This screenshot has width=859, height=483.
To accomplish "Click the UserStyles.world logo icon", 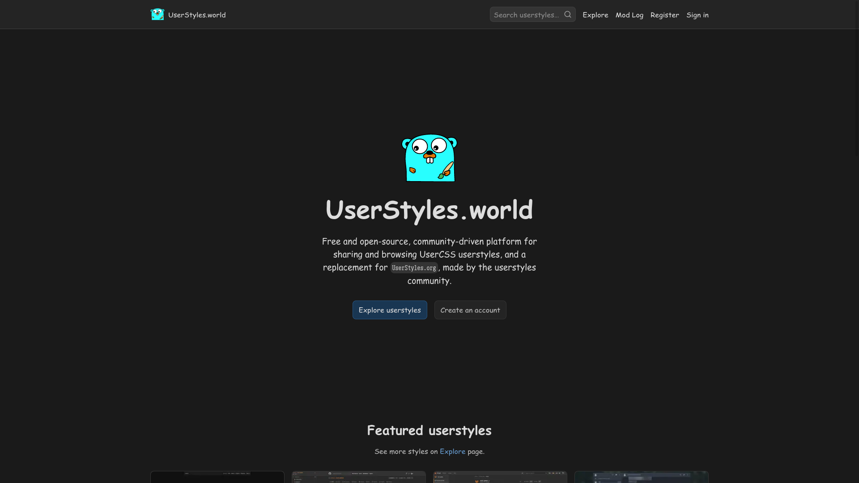I will [157, 14].
